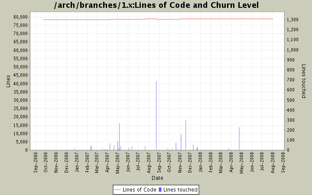This screenshot has height=195, width=312.
Task: Click the Sep-2008 date label
Action: (x=283, y=162)
